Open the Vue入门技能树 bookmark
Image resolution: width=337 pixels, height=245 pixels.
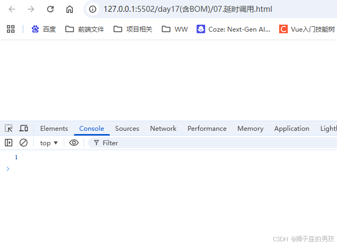(x=308, y=29)
